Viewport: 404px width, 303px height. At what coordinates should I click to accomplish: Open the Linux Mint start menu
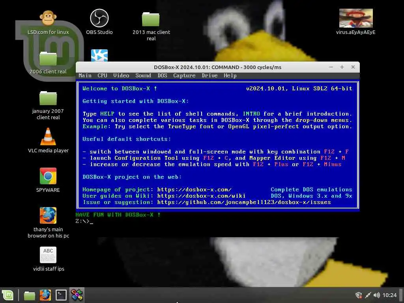click(x=8, y=295)
